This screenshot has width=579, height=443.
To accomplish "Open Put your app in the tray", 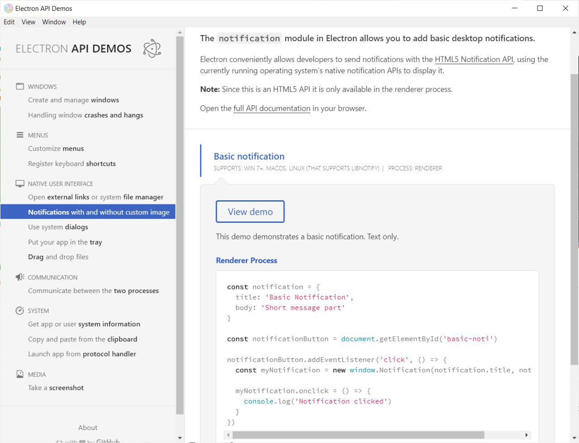I will [x=65, y=242].
